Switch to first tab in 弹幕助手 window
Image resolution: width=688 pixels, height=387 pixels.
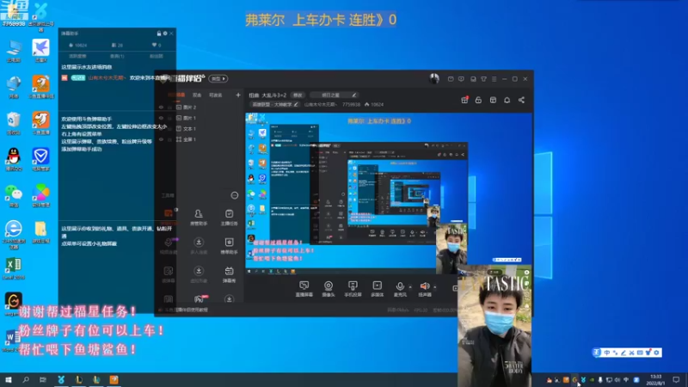[77, 56]
